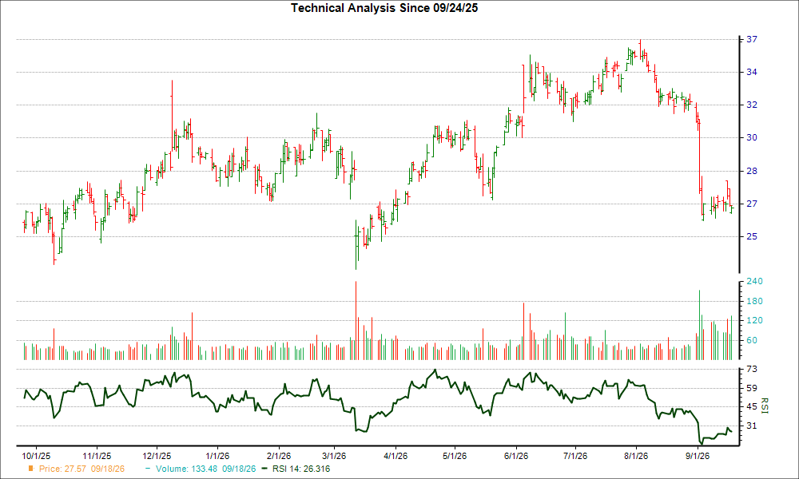The image size is (799, 479).
Task: Click the vertical RSI axis title
Action: tap(765, 406)
